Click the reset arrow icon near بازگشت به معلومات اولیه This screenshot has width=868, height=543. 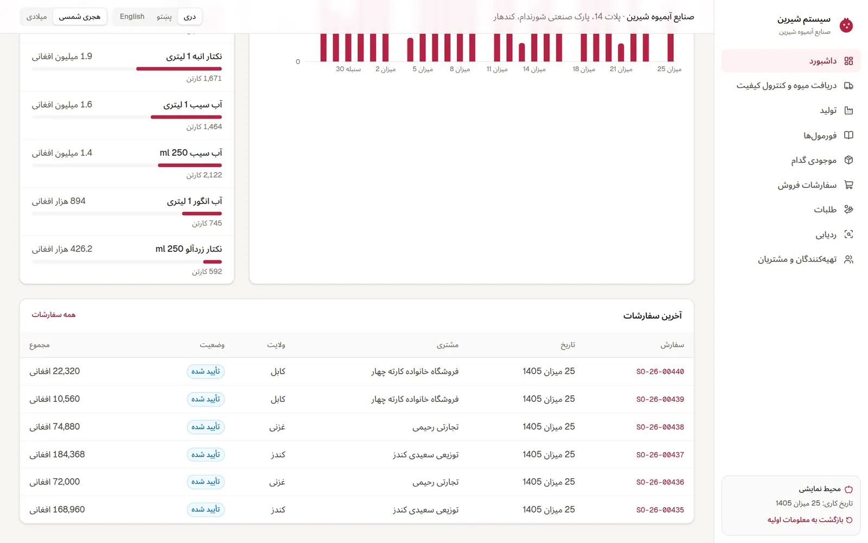(x=849, y=520)
